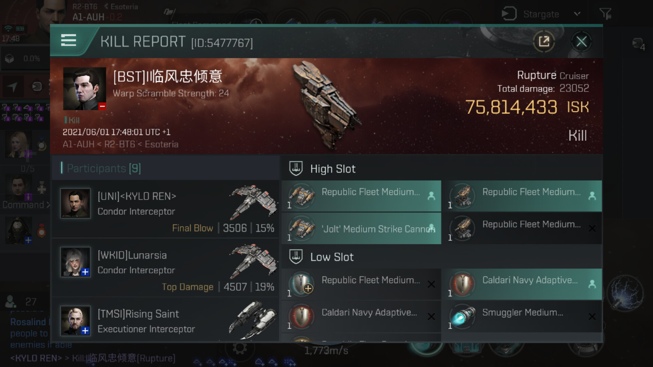Viewport: 653px width, 367px height.
Task: Tap the 'Jolt' Medium Strike Cannon item
Action: pyautogui.click(x=361, y=229)
